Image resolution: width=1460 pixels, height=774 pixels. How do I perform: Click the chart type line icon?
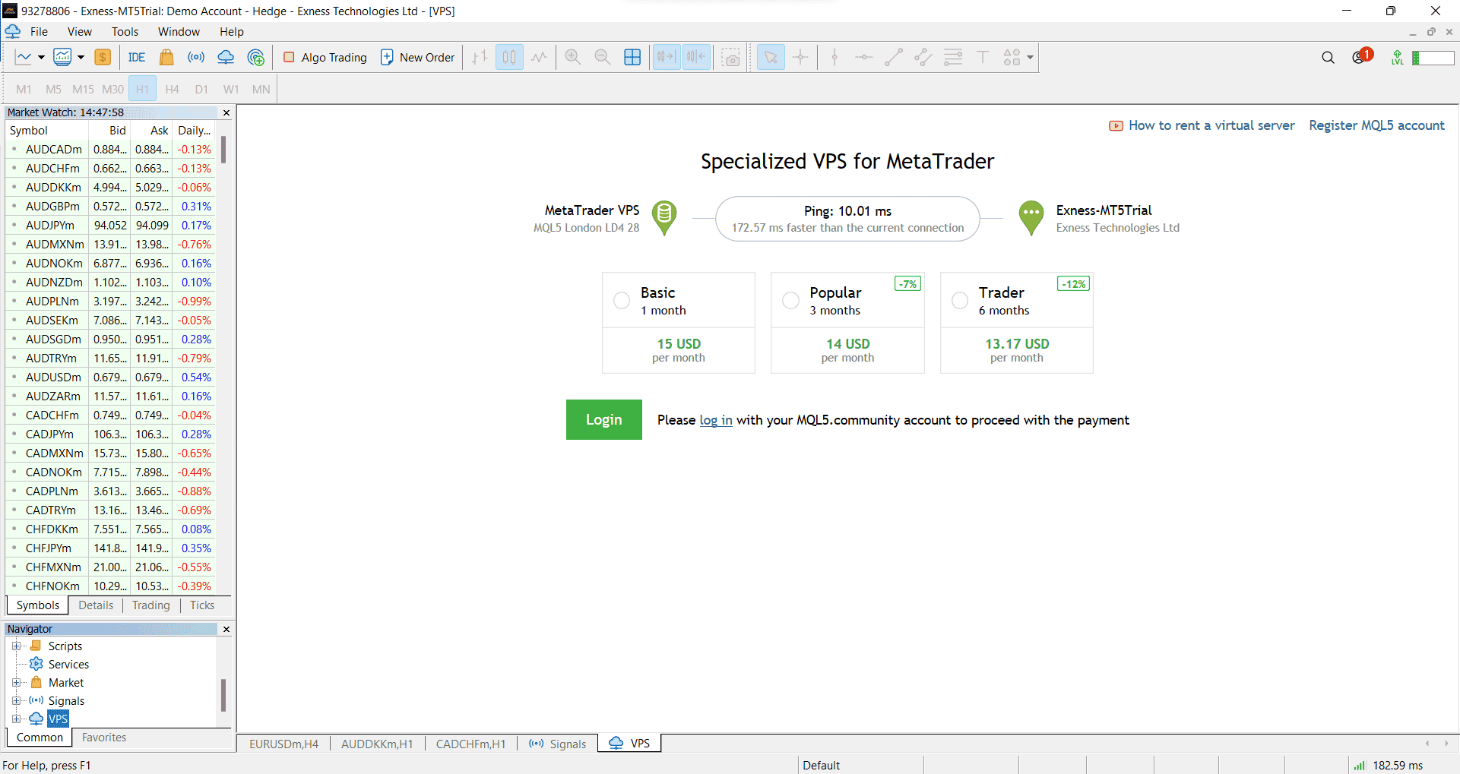click(x=24, y=57)
